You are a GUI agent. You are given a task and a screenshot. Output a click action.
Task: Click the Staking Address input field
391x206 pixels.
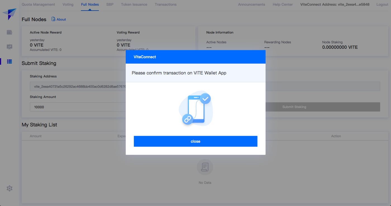[x=205, y=86]
